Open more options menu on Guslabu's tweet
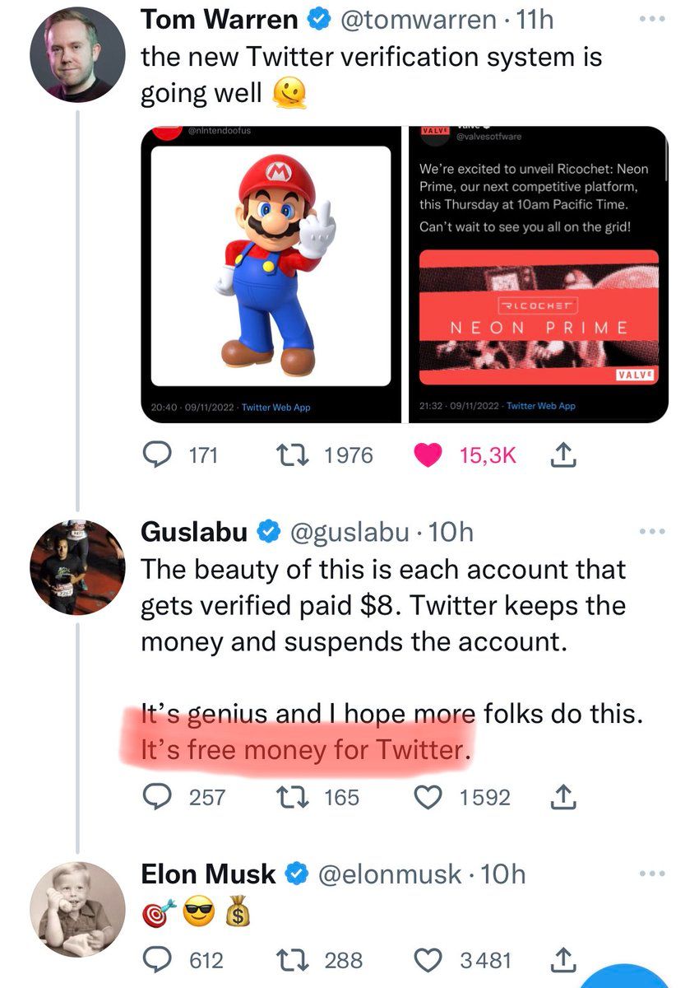 pyautogui.click(x=650, y=534)
